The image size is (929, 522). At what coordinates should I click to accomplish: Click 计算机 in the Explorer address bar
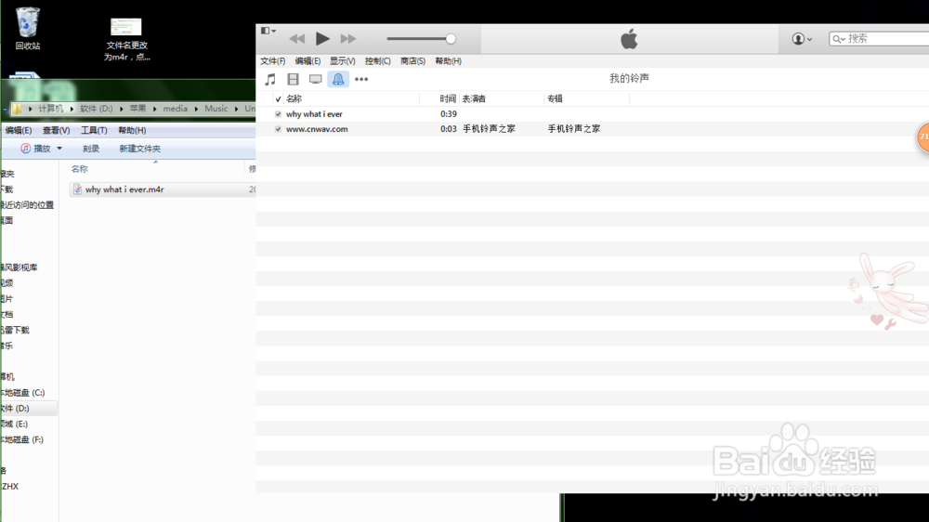pyautogui.click(x=50, y=109)
